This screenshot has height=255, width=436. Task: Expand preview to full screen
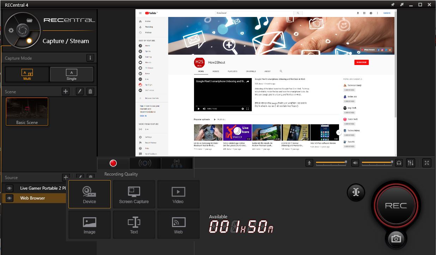click(427, 163)
